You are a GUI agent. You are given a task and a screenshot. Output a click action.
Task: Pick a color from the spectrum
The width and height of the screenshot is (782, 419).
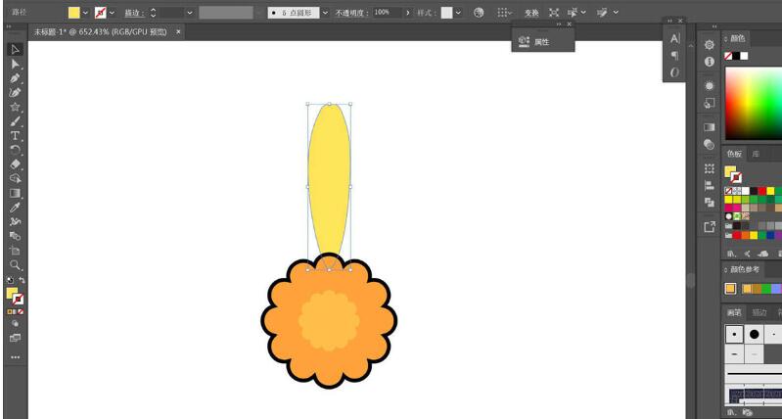point(752,96)
